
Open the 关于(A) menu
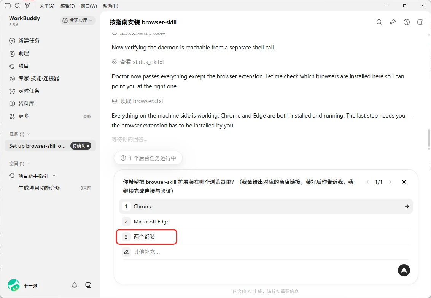47,6
